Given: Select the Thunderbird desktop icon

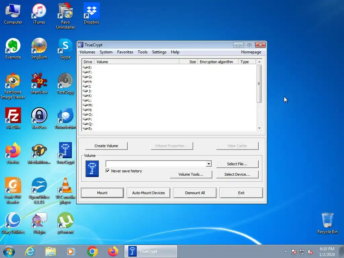Looking at the screenshot, I should pyautogui.click(x=66, y=119).
